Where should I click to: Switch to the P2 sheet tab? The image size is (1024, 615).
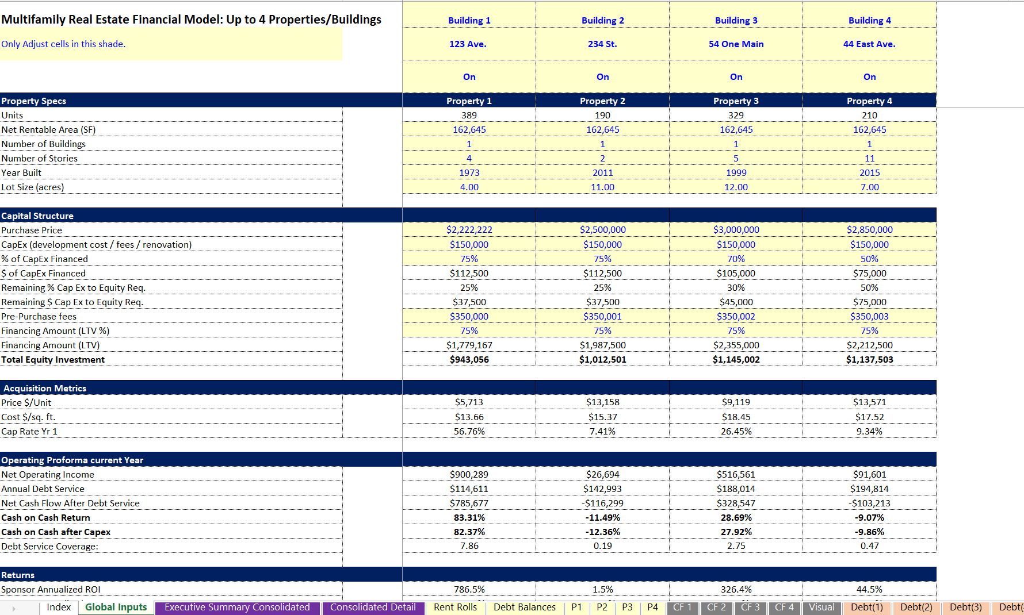602,608
